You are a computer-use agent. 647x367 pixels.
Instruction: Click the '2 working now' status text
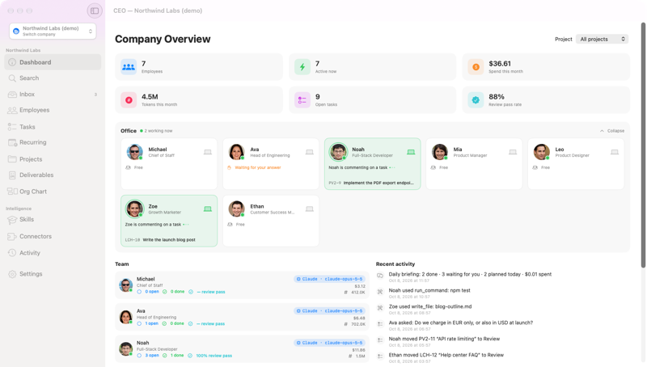click(158, 131)
